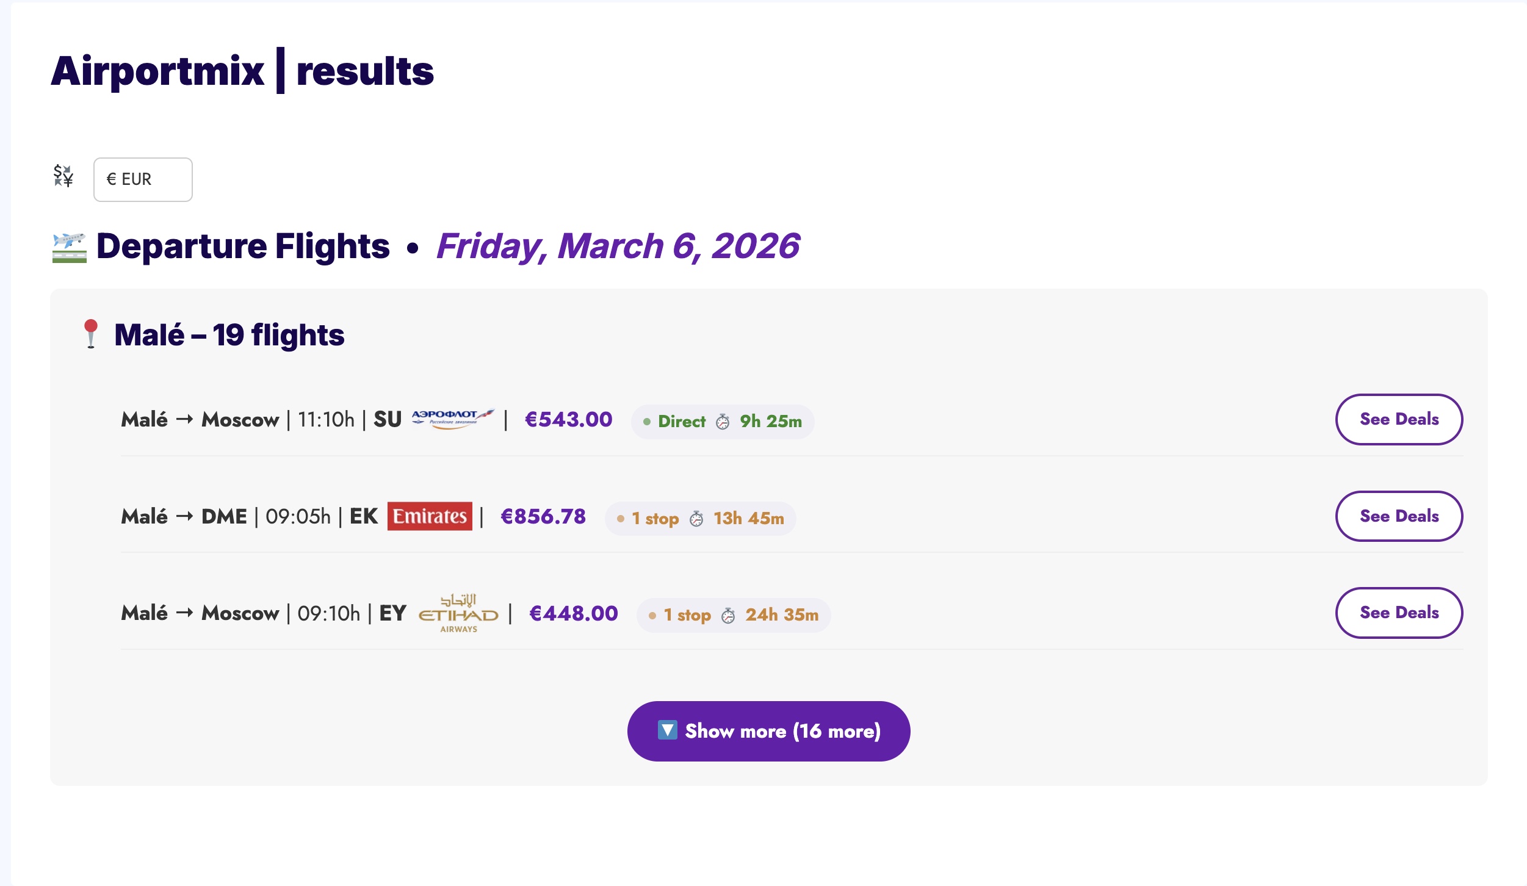Click the stopwatch icon beside 13h 45m
Image resolution: width=1527 pixels, height=886 pixels.
pyautogui.click(x=696, y=519)
